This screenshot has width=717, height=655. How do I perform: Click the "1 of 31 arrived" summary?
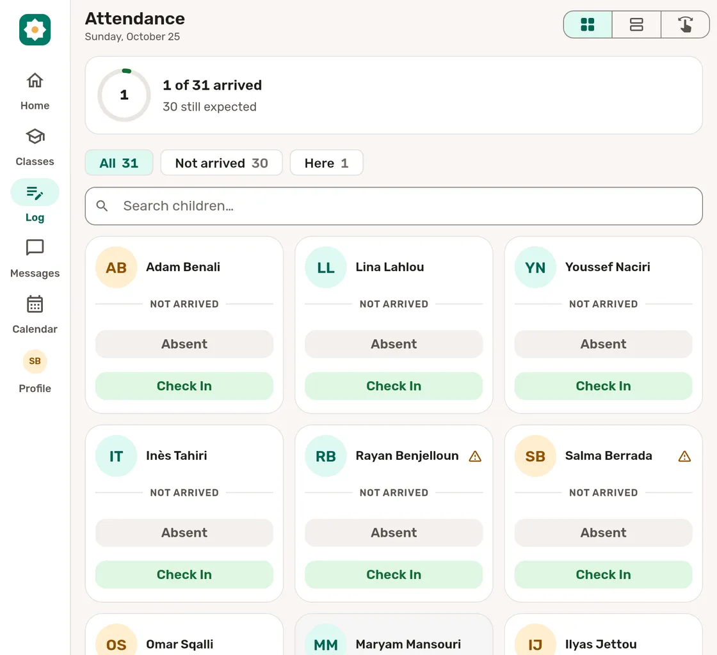212,86
